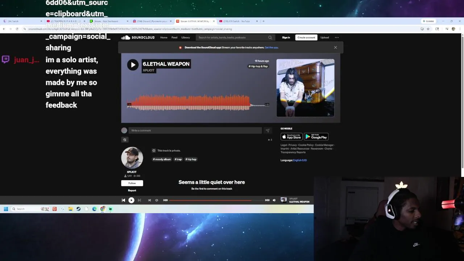This screenshot has height=261, width=464.
Task: Toggle repeat in the player bar
Action: (x=157, y=200)
